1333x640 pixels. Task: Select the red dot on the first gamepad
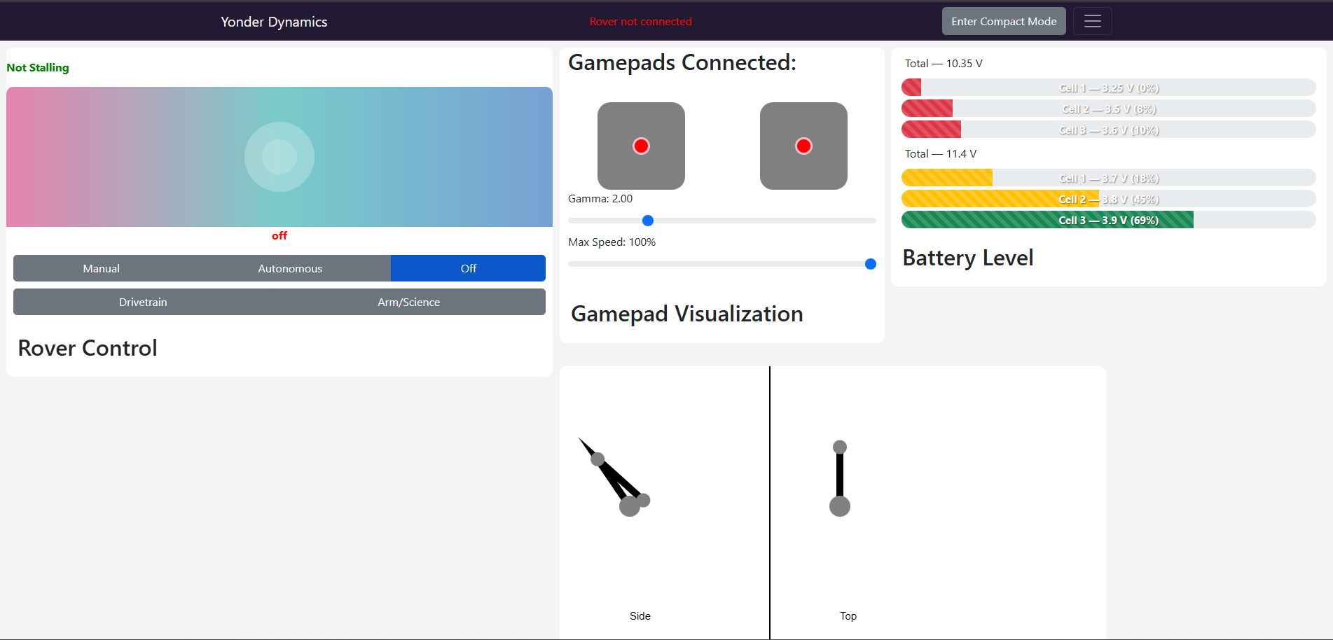click(640, 146)
